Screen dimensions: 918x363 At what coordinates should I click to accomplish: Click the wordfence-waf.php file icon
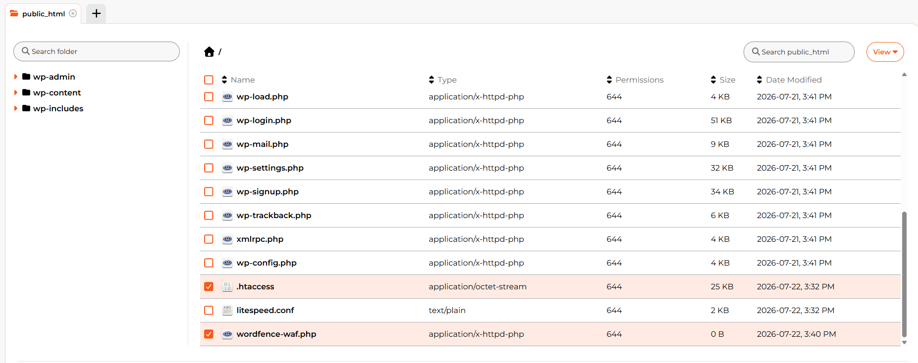227,334
